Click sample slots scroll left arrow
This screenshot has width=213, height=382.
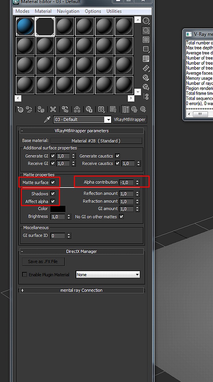point(18,98)
